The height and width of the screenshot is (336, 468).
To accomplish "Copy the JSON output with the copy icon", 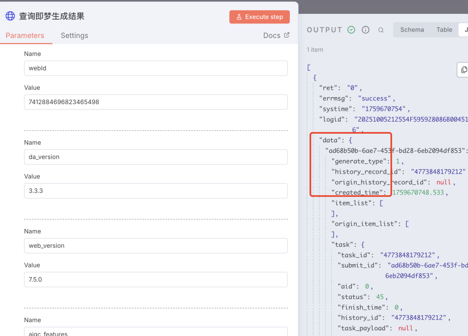I will coord(464,69).
